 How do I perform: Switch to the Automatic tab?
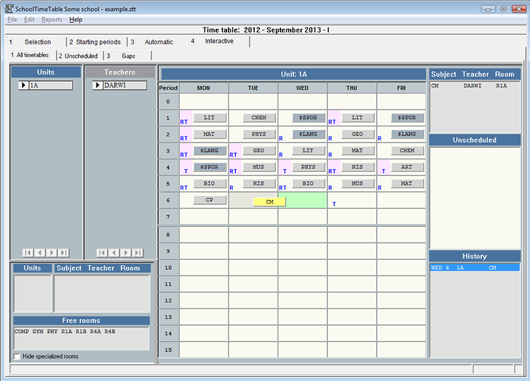pyautogui.click(x=158, y=42)
